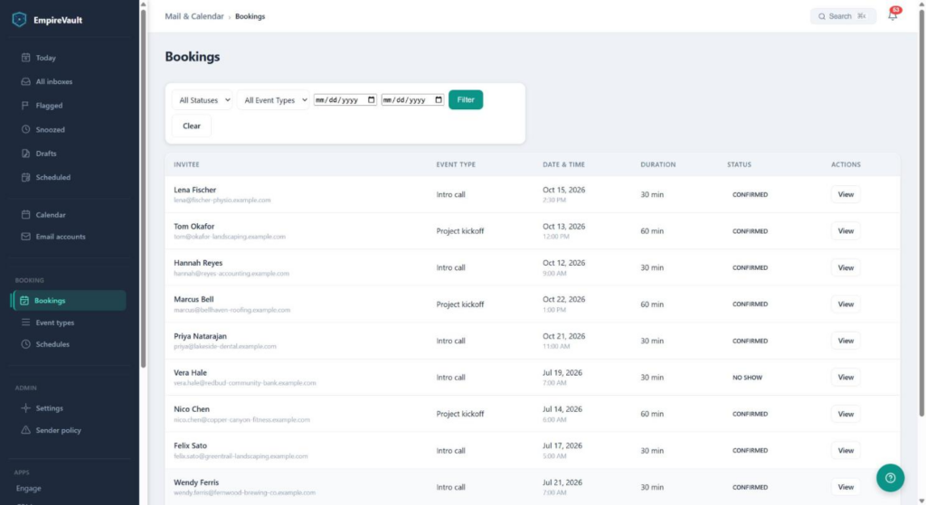Click the Calendar sidebar icon
926x505 pixels.
pos(25,215)
